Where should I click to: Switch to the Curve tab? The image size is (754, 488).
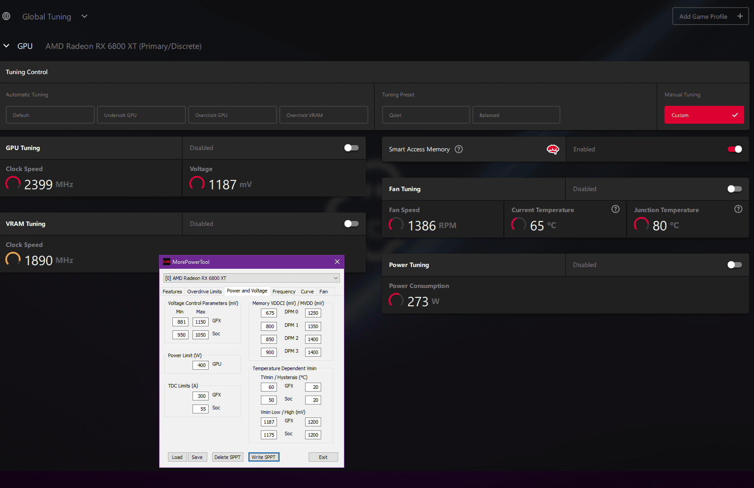click(x=307, y=292)
